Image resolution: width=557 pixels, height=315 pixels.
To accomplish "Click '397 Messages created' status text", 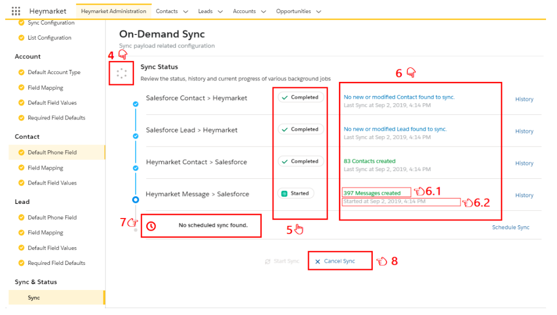I will click(372, 193).
